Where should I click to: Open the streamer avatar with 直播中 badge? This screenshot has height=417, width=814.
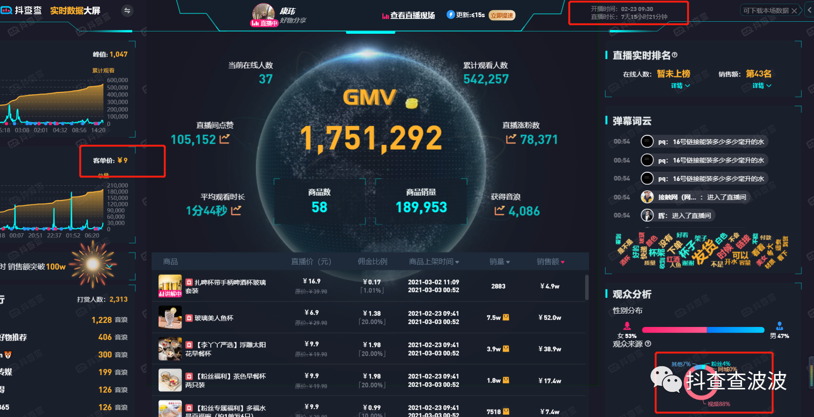click(x=263, y=15)
